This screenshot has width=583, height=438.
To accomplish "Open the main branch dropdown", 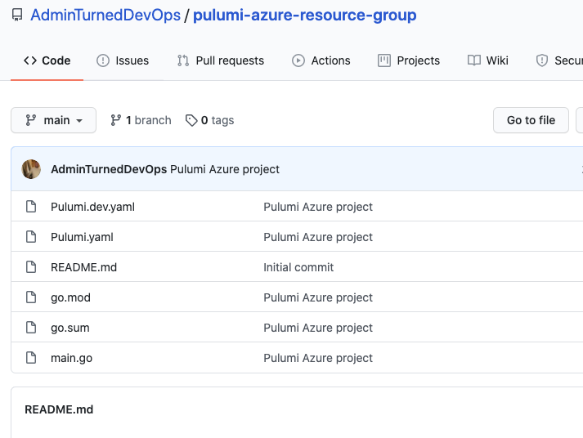I will tap(54, 120).
